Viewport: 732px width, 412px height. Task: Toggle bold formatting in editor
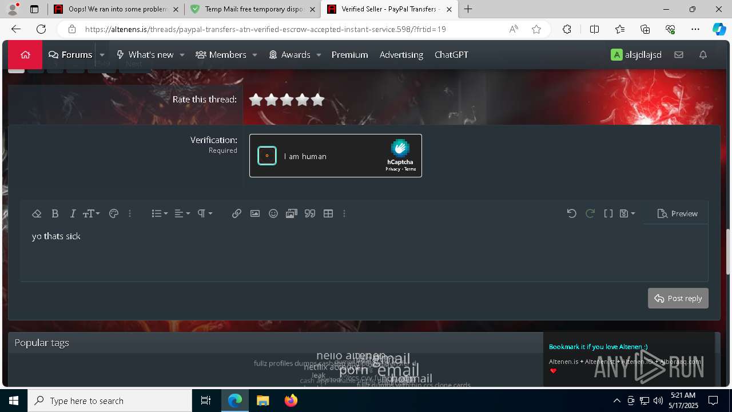pyautogui.click(x=55, y=213)
